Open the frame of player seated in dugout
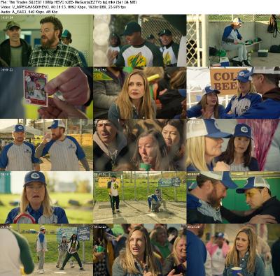280x276 pixels. coord(233,41)
